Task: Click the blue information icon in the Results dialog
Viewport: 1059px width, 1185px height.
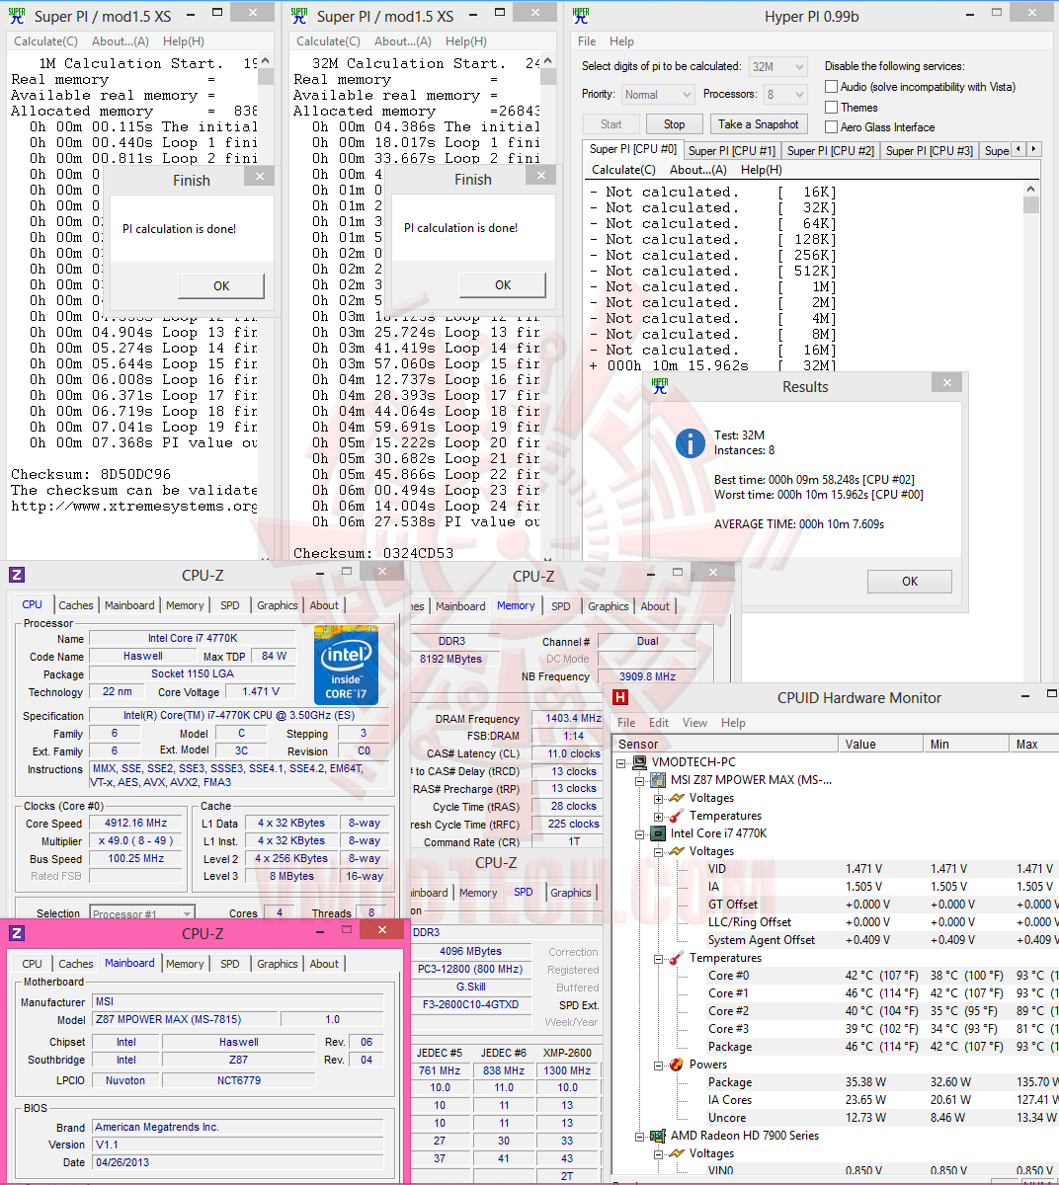Action: tap(690, 442)
